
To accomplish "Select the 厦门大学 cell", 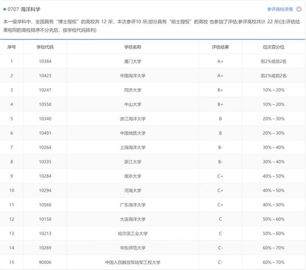I will (133, 62).
